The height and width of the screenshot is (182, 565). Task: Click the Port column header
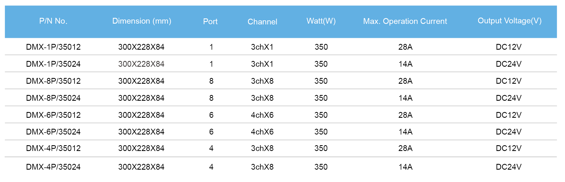click(x=210, y=21)
